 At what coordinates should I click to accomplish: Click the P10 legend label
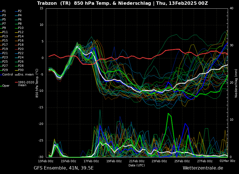pos(21,28)
